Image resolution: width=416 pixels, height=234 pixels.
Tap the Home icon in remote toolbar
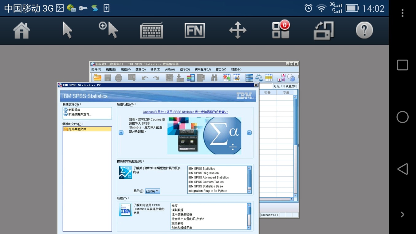pos(22,31)
